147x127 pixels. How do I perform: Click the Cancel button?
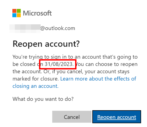72,117
